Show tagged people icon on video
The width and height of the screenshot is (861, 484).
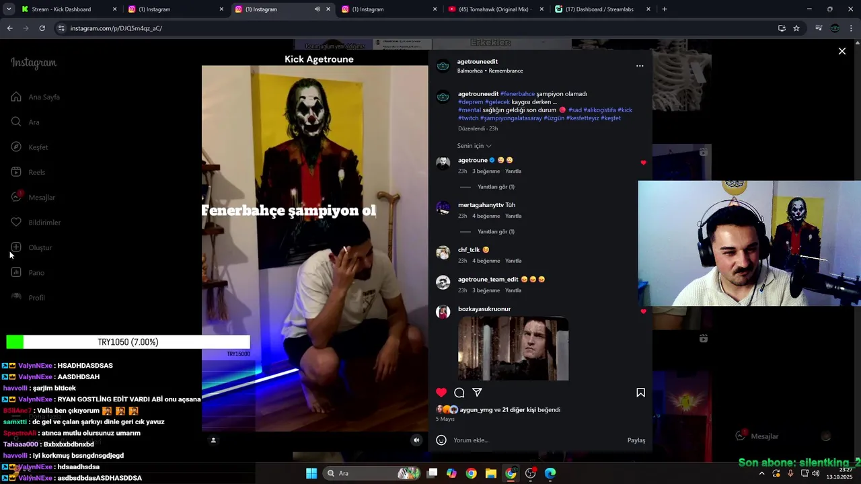(213, 440)
